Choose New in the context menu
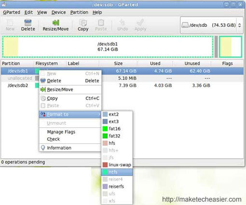 point(70,73)
